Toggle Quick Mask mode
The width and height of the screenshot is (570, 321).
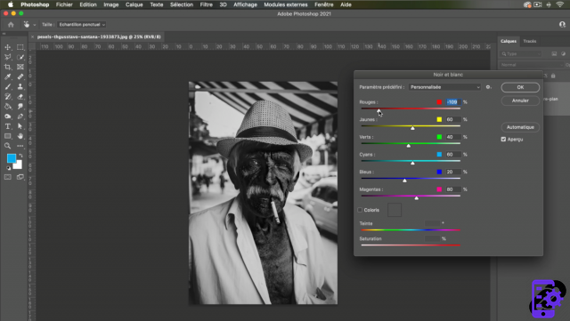(x=7, y=177)
